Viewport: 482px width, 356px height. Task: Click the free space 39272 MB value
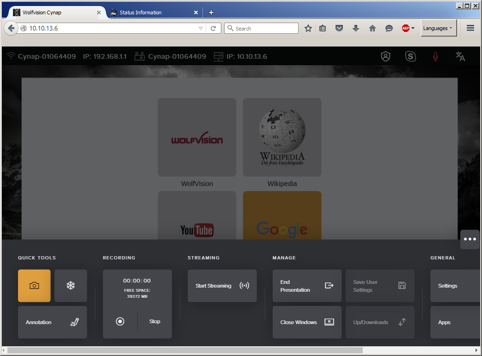tap(137, 296)
